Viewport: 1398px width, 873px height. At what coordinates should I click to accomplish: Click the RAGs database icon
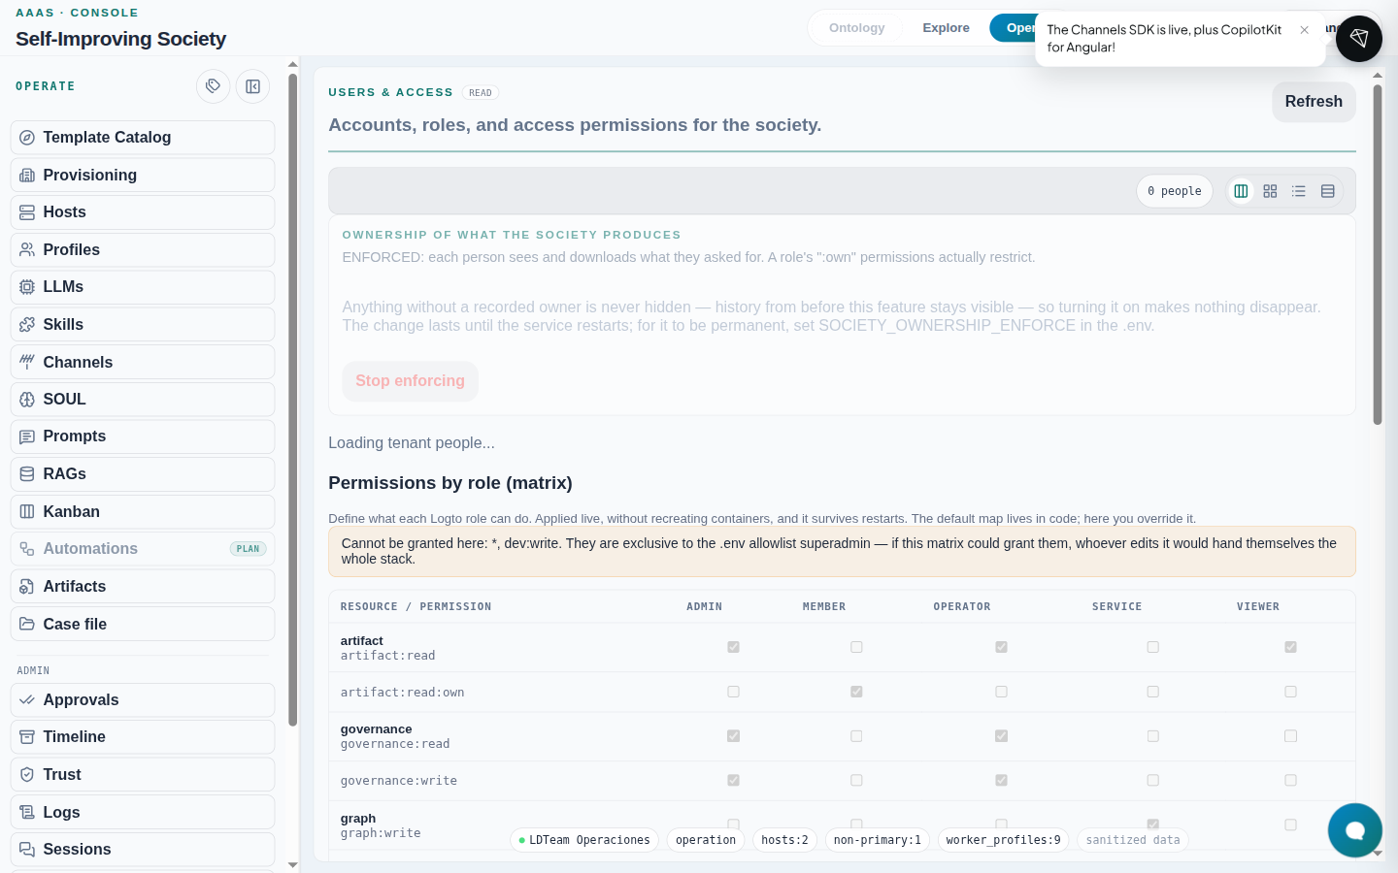click(x=27, y=474)
